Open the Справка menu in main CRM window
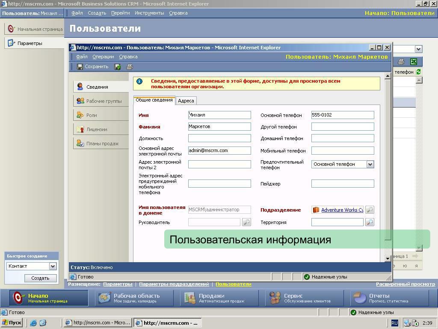Screen dimensions: 438x329 click(178, 13)
